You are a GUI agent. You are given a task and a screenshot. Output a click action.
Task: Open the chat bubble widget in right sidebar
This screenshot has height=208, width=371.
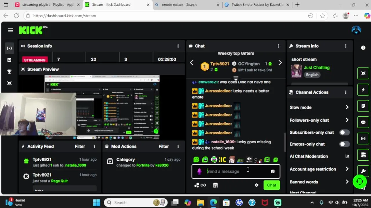[x=363, y=122]
